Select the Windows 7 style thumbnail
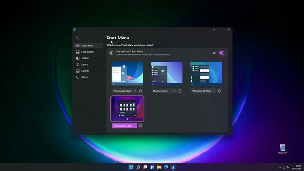Image resolution: width=304 pixels, height=171 pixels. [127, 74]
